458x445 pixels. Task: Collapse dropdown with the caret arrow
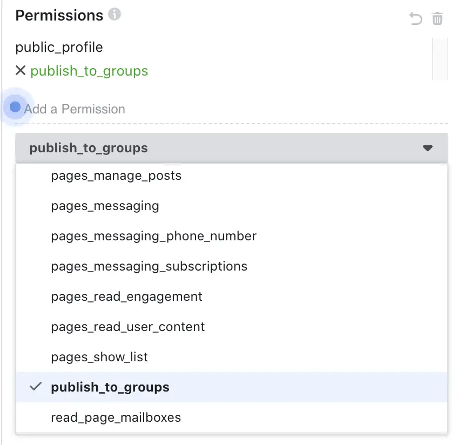pyautogui.click(x=428, y=148)
